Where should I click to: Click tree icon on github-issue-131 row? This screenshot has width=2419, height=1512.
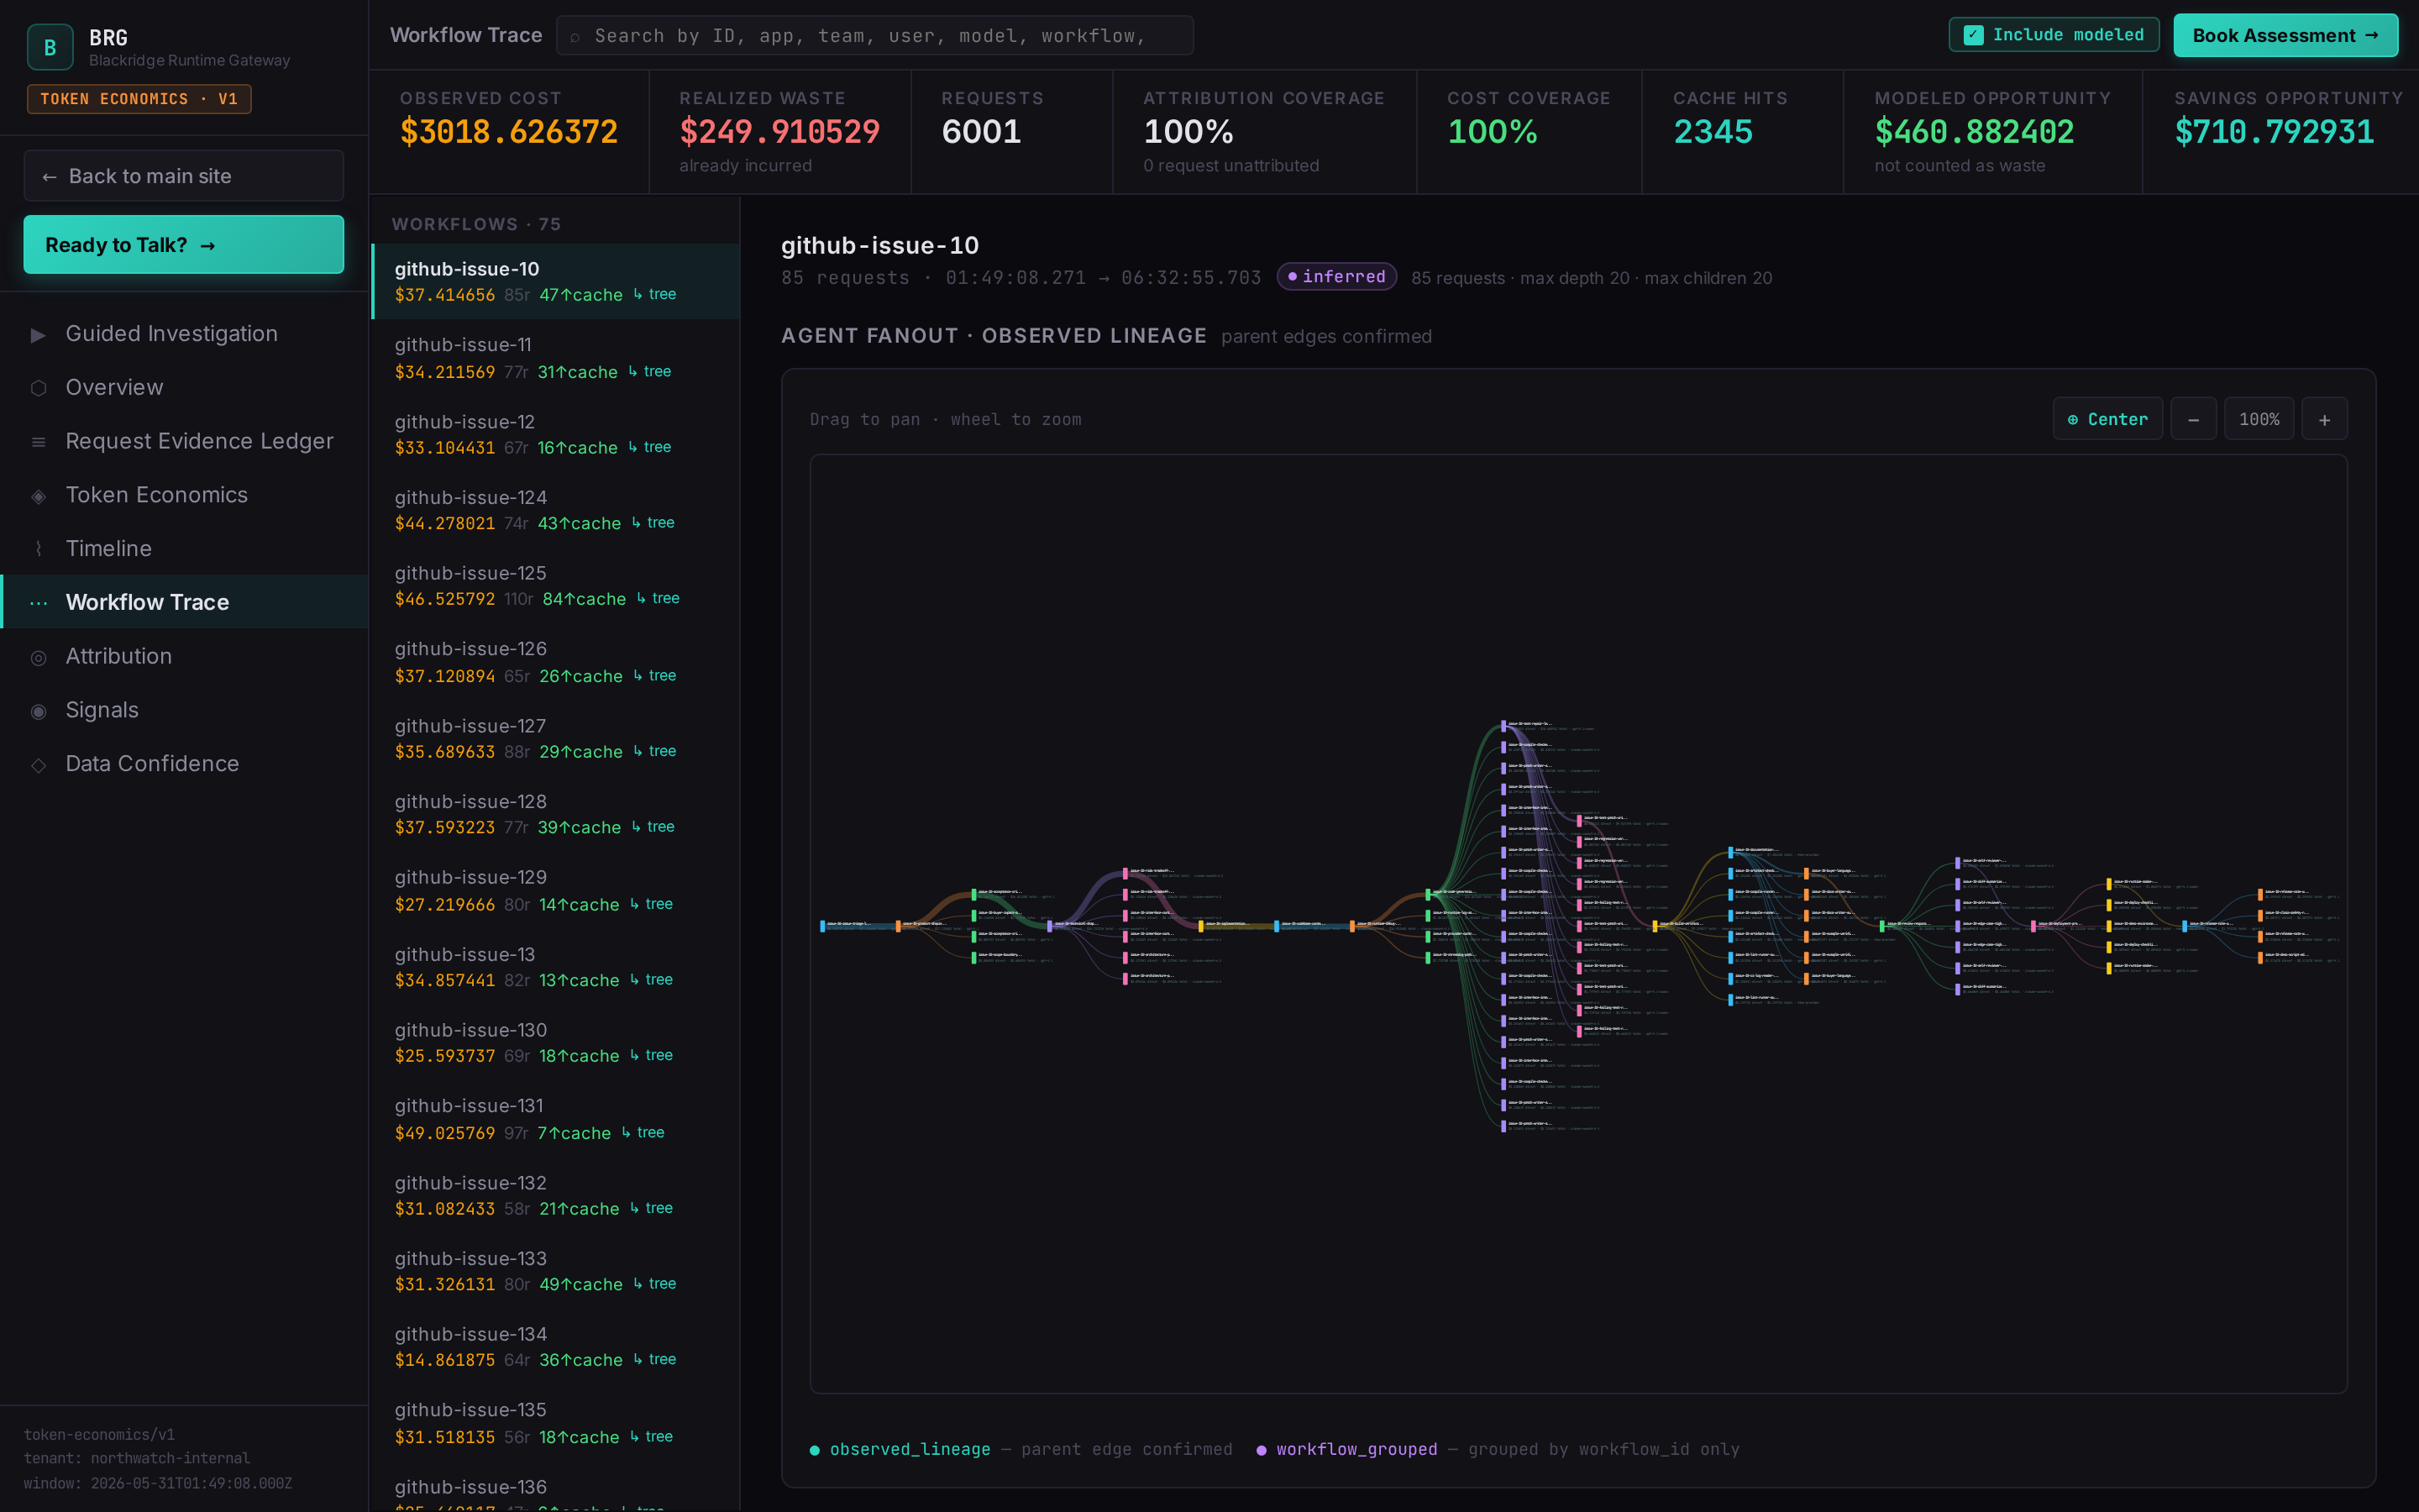pyautogui.click(x=626, y=1132)
